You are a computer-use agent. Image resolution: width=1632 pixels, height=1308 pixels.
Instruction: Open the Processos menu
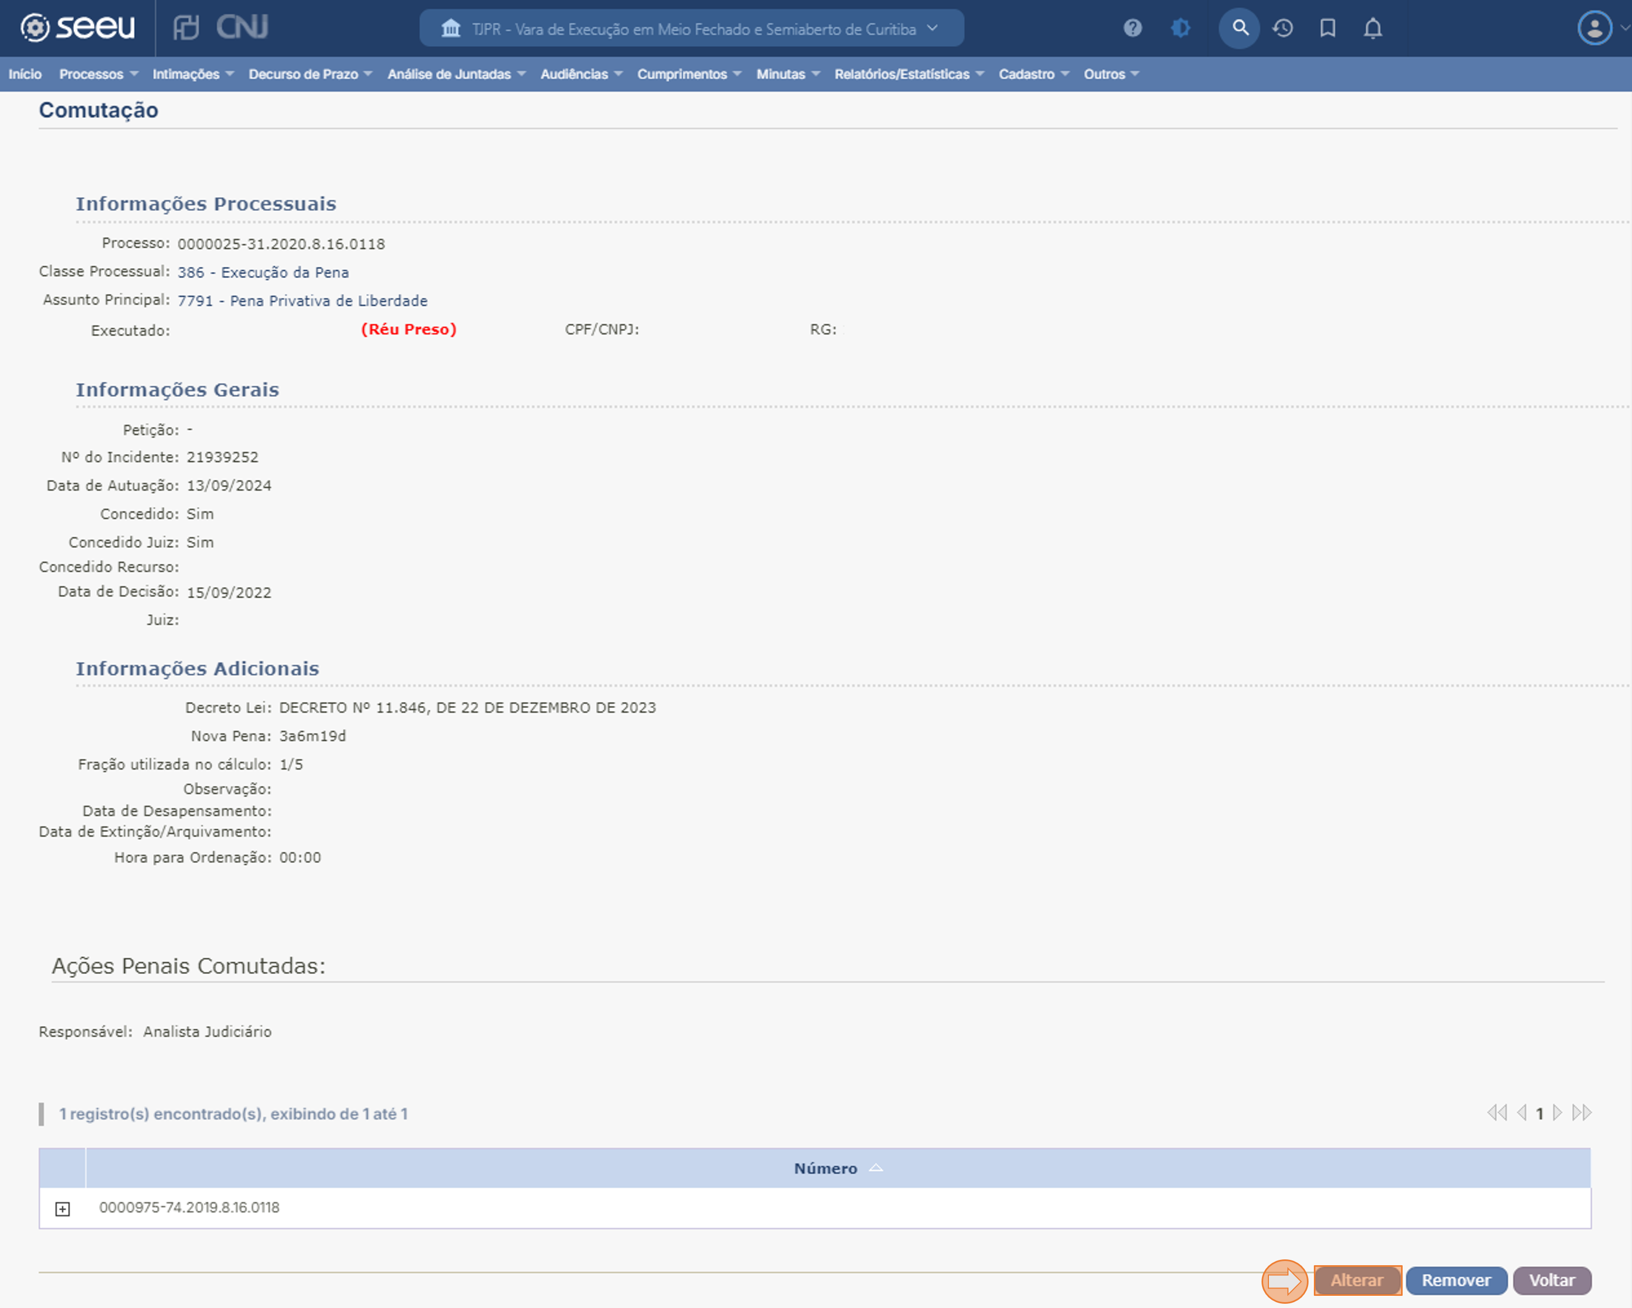pyautogui.click(x=98, y=74)
